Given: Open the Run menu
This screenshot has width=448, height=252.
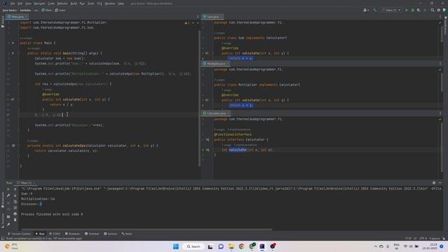Looking at the screenshot, I should click(83, 3).
